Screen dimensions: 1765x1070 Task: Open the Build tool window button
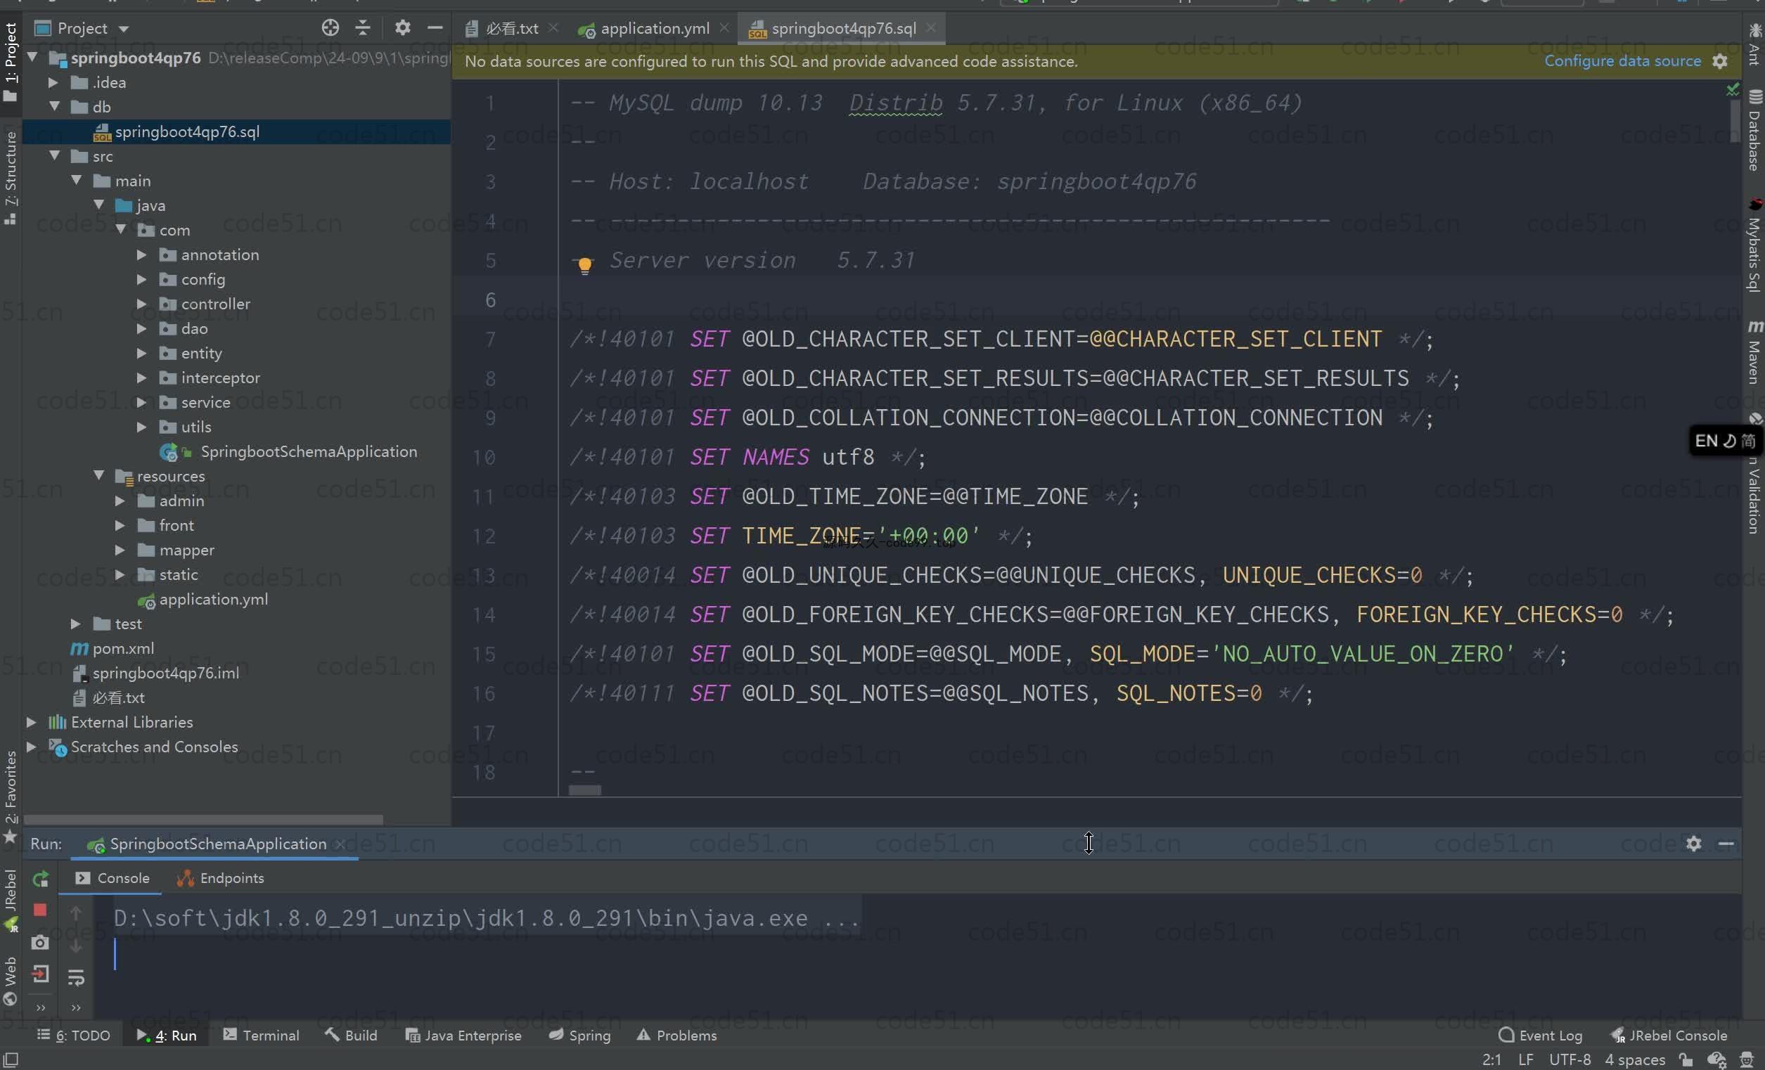(x=351, y=1035)
